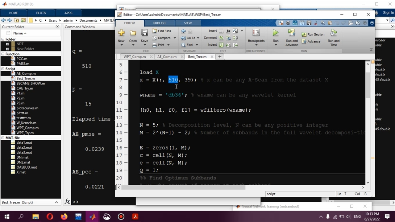Switch to the PUBLISH tab
395x222 pixels.
[x=159, y=23]
